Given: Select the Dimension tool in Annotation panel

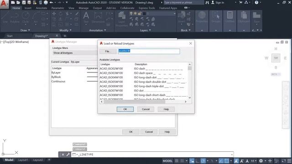Looking at the screenshot, I should pos(98,17).
